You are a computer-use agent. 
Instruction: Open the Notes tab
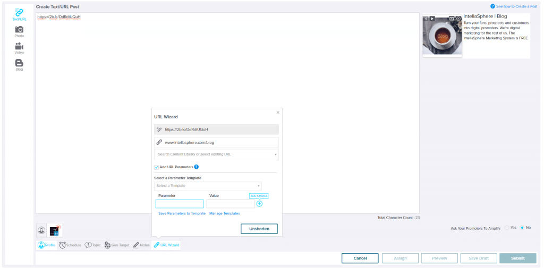[141, 245]
